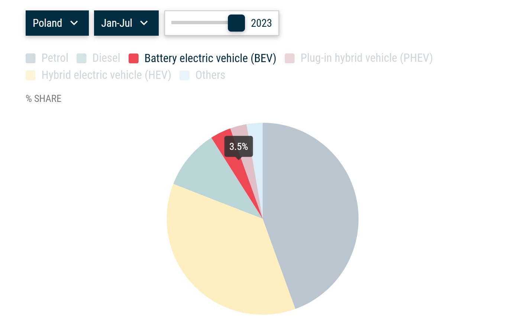The image size is (513, 324).
Task: Click the 2023 year value
Action: [x=261, y=23]
